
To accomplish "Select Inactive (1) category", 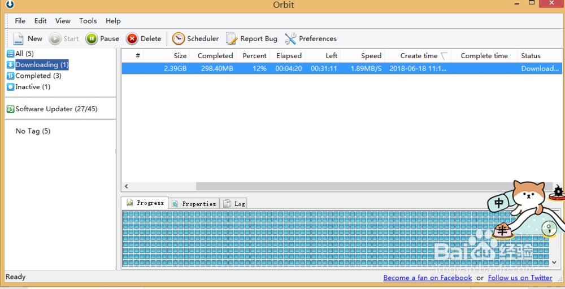I will [x=33, y=87].
